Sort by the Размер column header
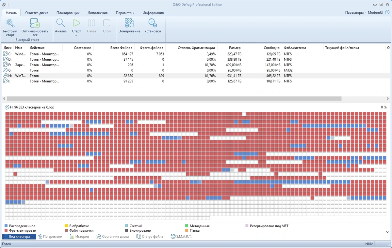 (235, 48)
